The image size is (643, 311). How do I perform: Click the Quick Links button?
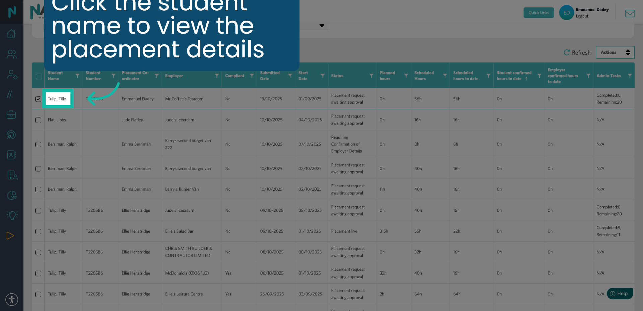pyautogui.click(x=539, y=12)
